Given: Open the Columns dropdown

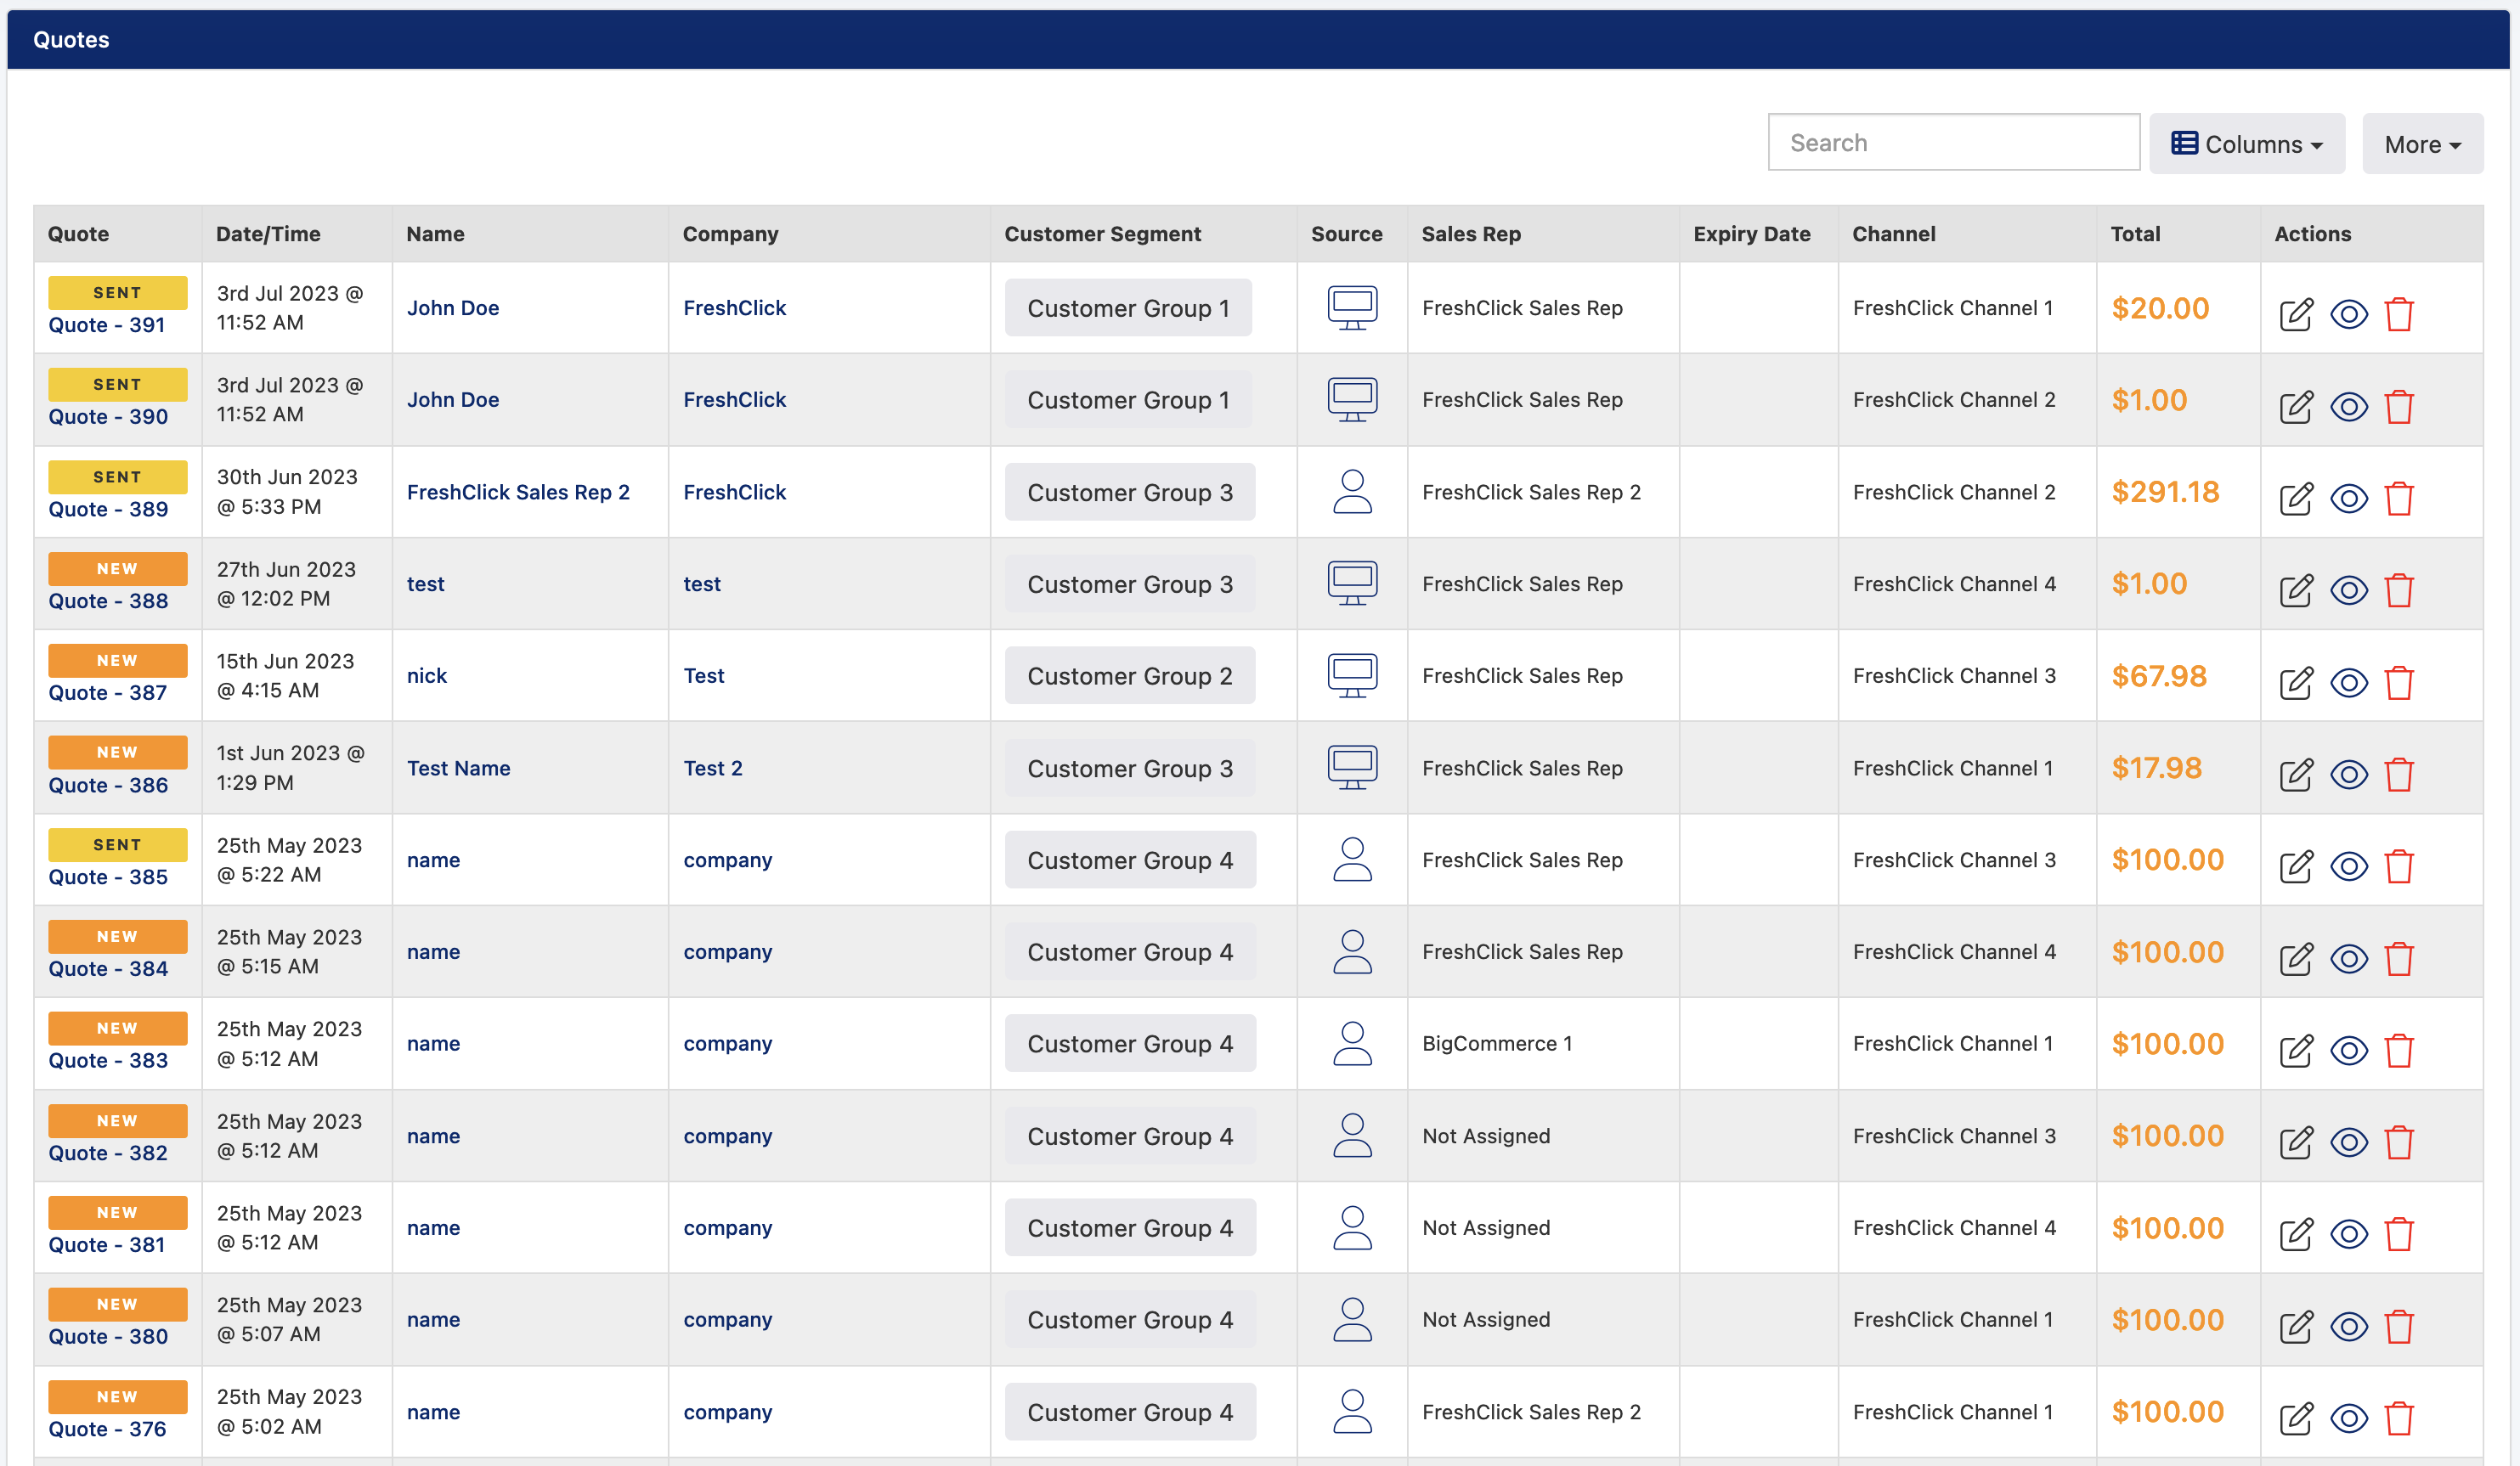Looking at the screenshot, I should pyautogui.click(x=2246, y=144).
